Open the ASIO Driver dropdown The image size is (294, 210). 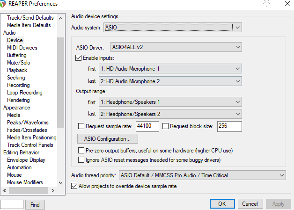[176, 47]
